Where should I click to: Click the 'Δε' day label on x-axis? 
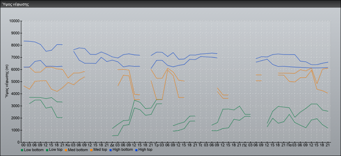click(112, 145)
